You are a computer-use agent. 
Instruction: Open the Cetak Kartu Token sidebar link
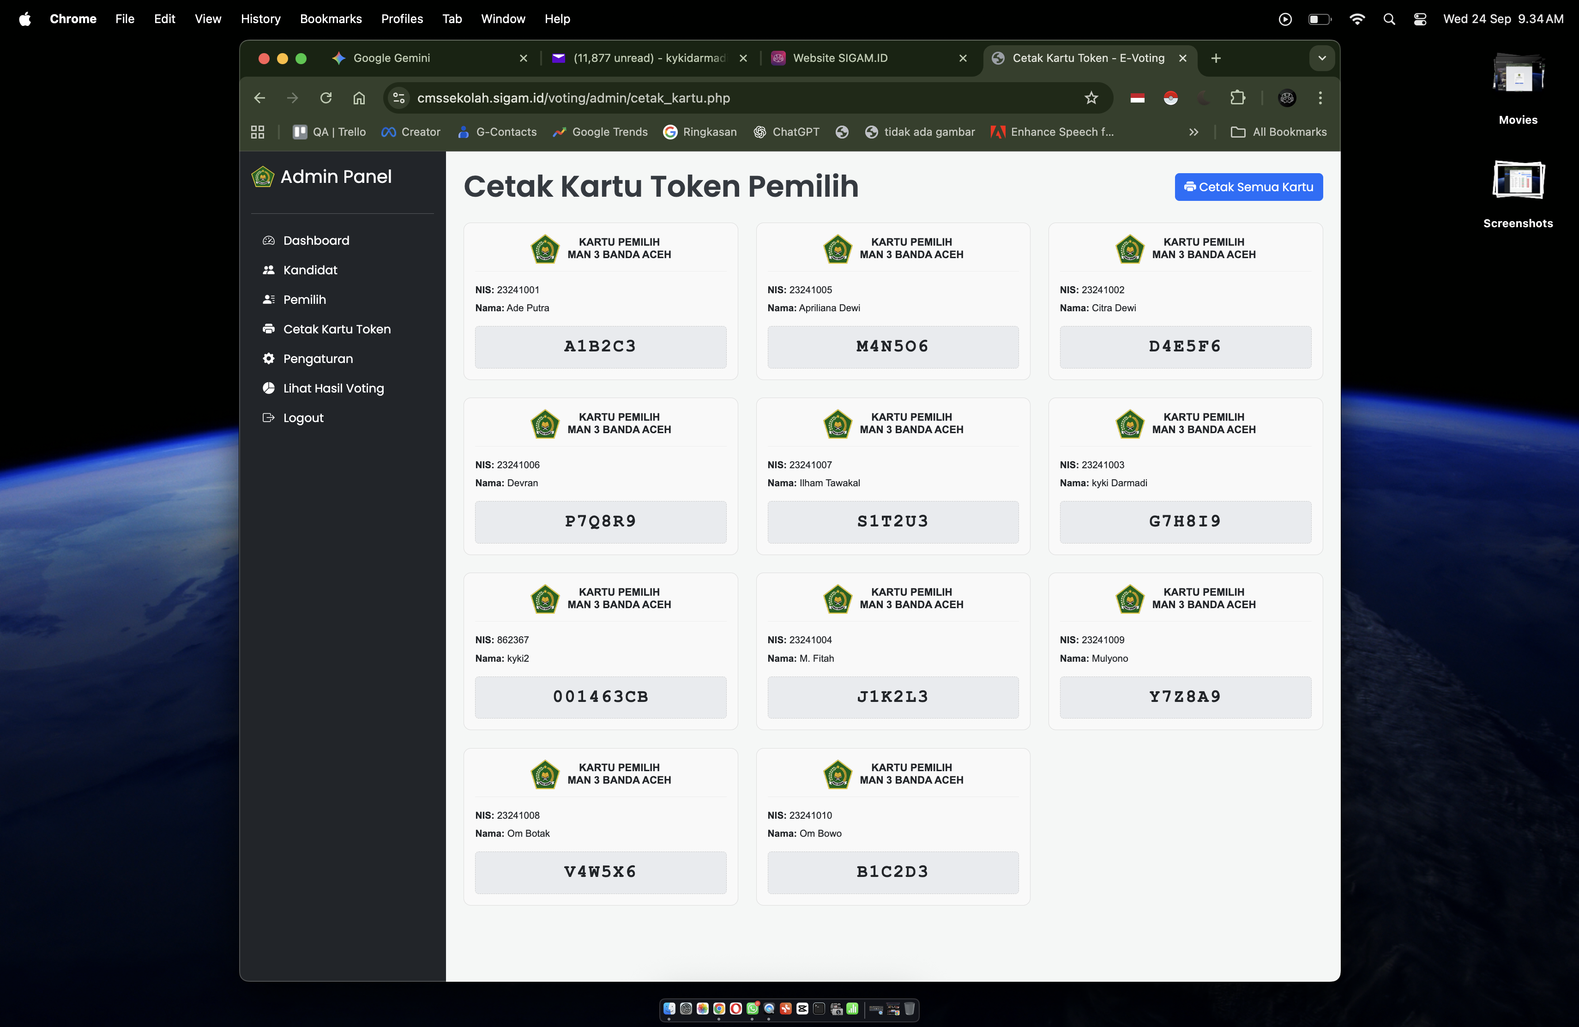337,329
